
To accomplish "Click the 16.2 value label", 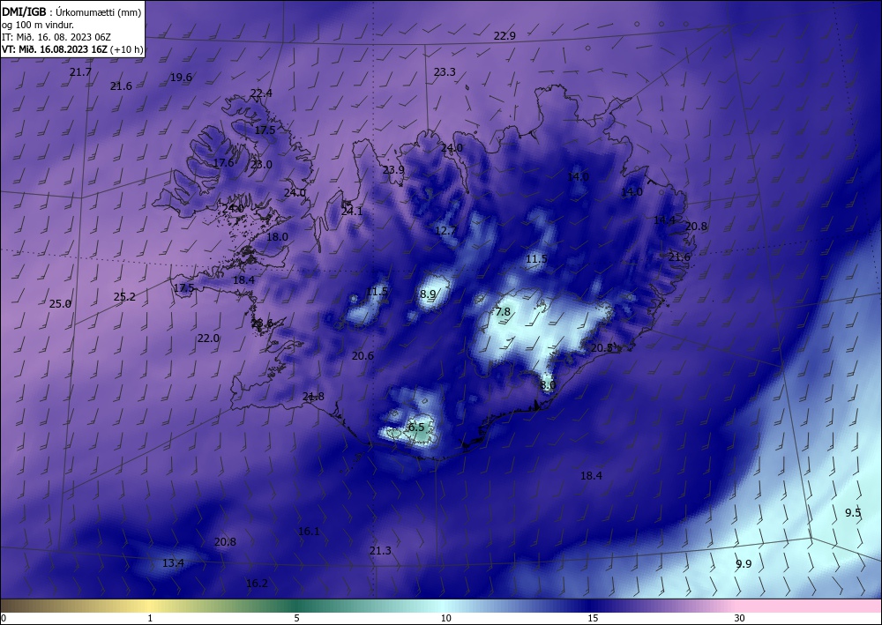I will pos(257,584).
